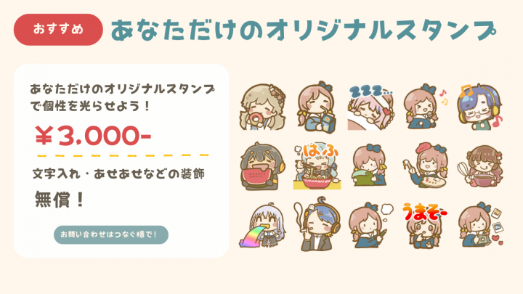Select the rainbow vomit sticker
This screenshot has height=294, width=523.
coord(262,225)
